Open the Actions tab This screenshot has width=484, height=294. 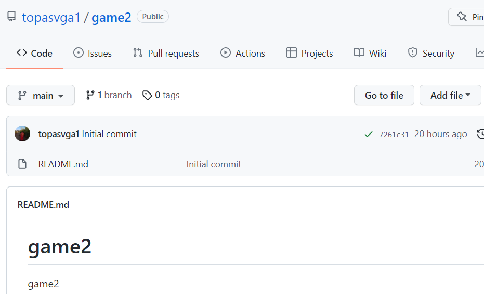243,53
